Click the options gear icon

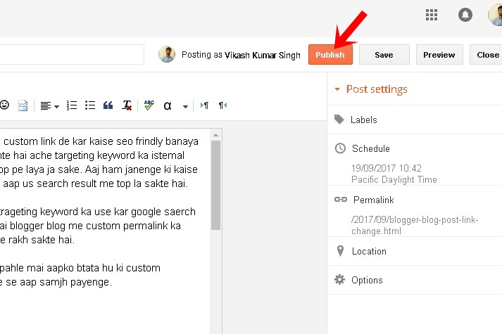tap(339, 280)
